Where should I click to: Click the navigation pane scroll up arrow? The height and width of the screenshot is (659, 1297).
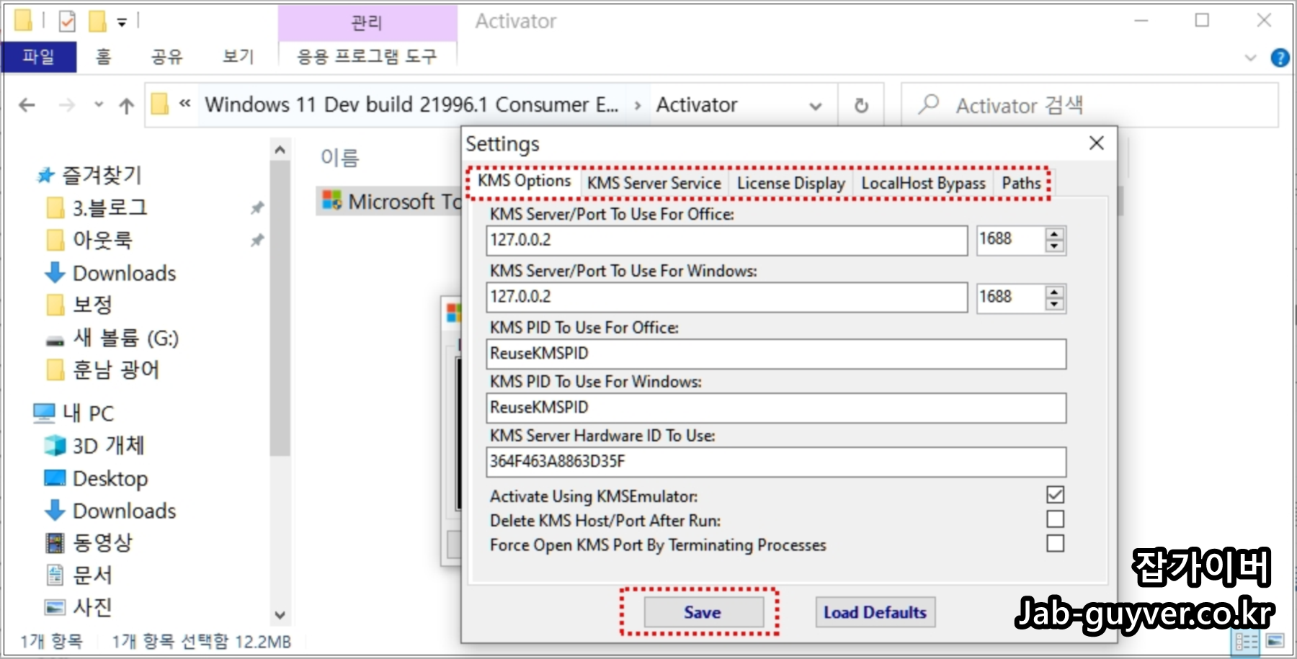(x=280, y=150)
